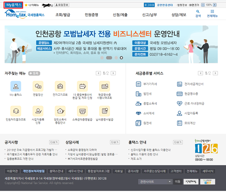The height and width of the screenshot is (194, 226).
Task: Select the first banner slide dot
Action: tap(102, 58)
